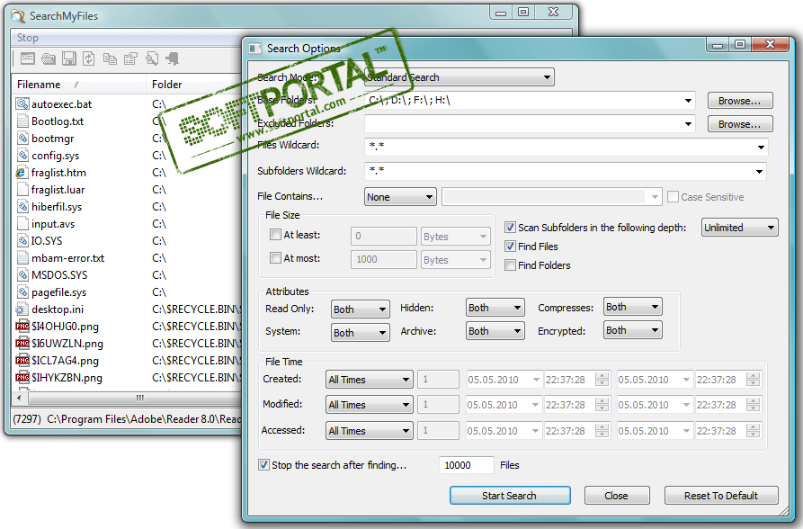Image resolution: width=803 pixels, height=529 pixels.
Task: Click the Search Options dialog title icon
Action: click(255, 49)
